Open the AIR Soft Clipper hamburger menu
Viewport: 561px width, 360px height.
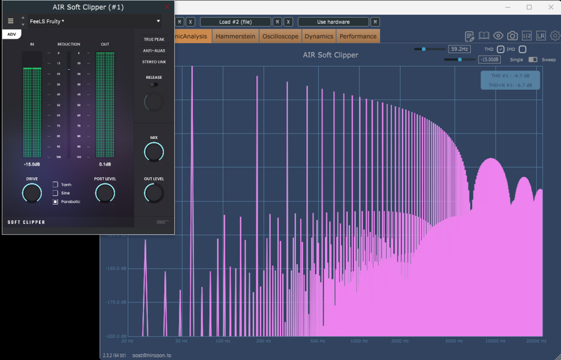point(11,21)
